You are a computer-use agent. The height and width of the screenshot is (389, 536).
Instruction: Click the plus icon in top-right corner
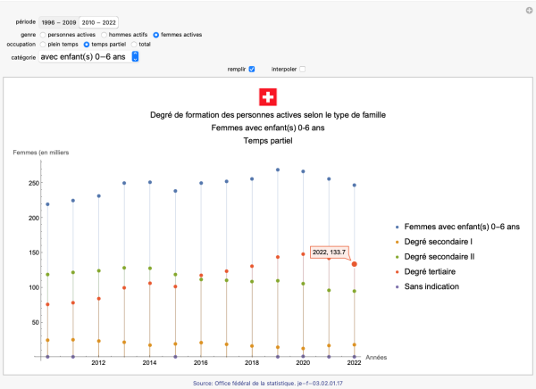527,9
